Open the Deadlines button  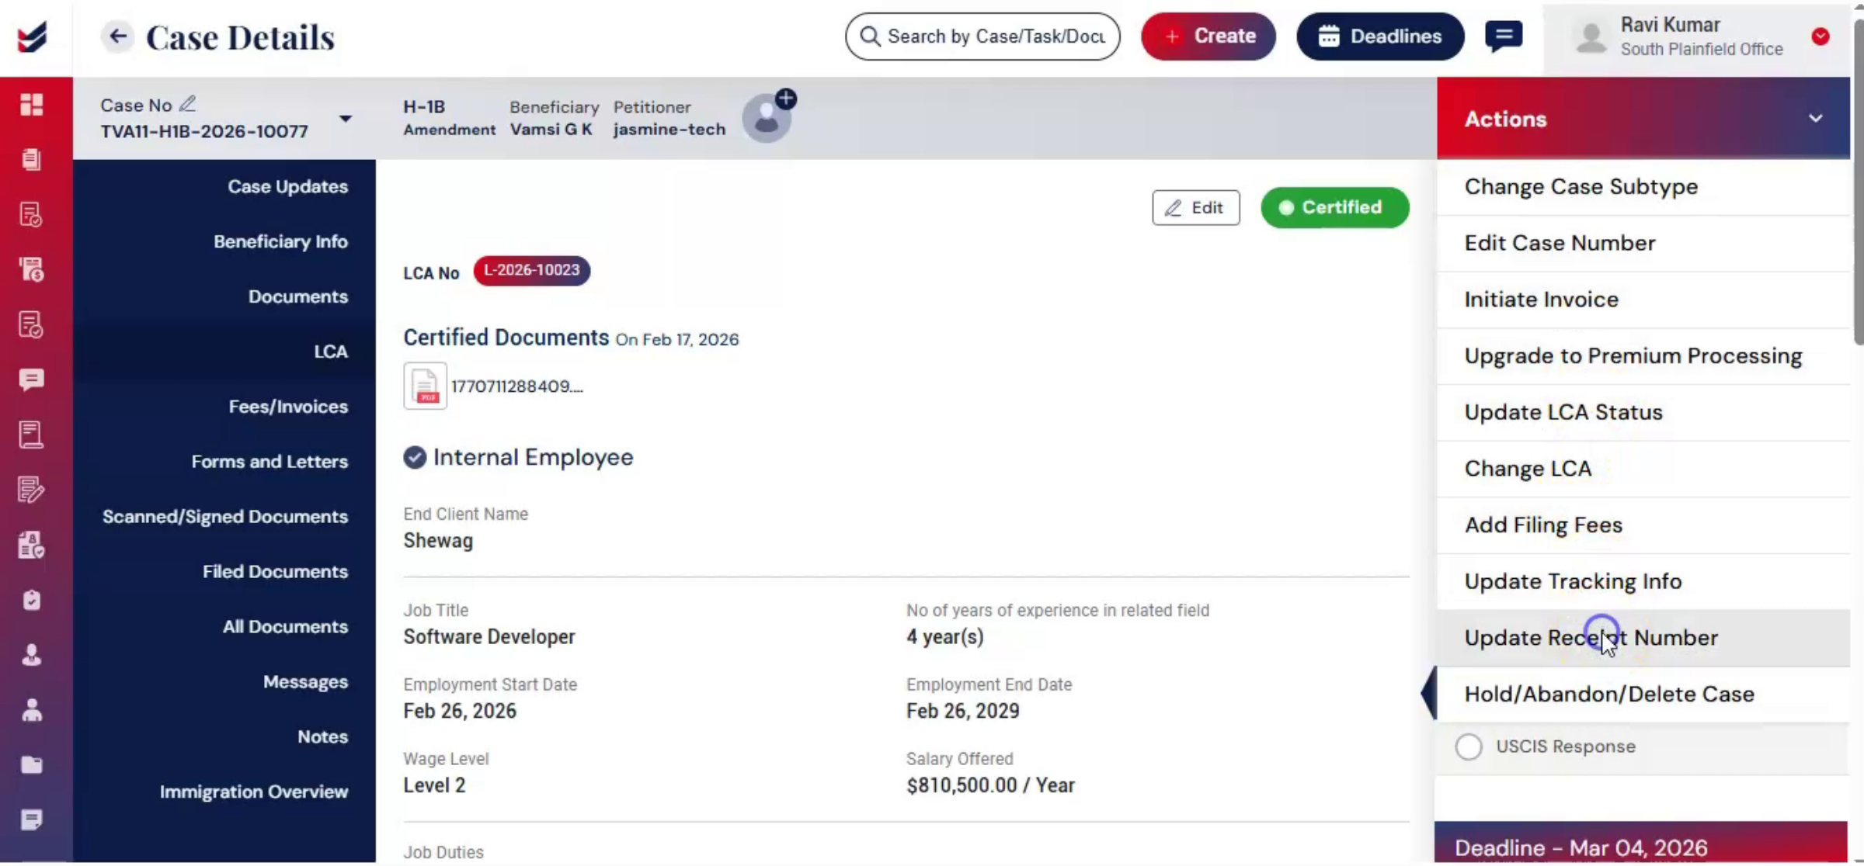click(1380, 36)
